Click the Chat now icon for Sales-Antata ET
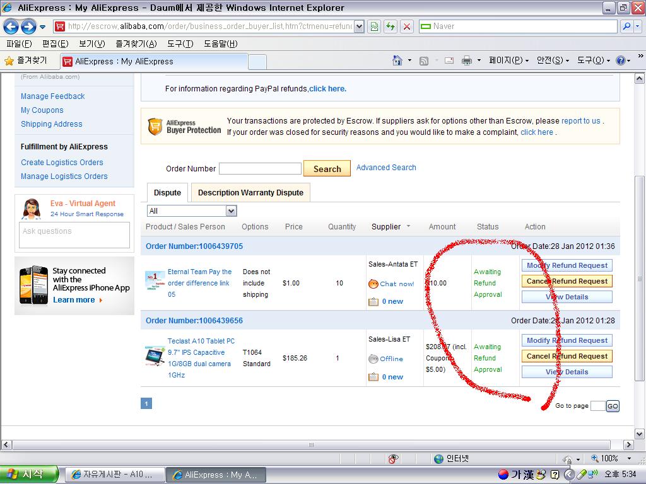The height and width of the screenshot is (484, 646). [x=373, y=284]
